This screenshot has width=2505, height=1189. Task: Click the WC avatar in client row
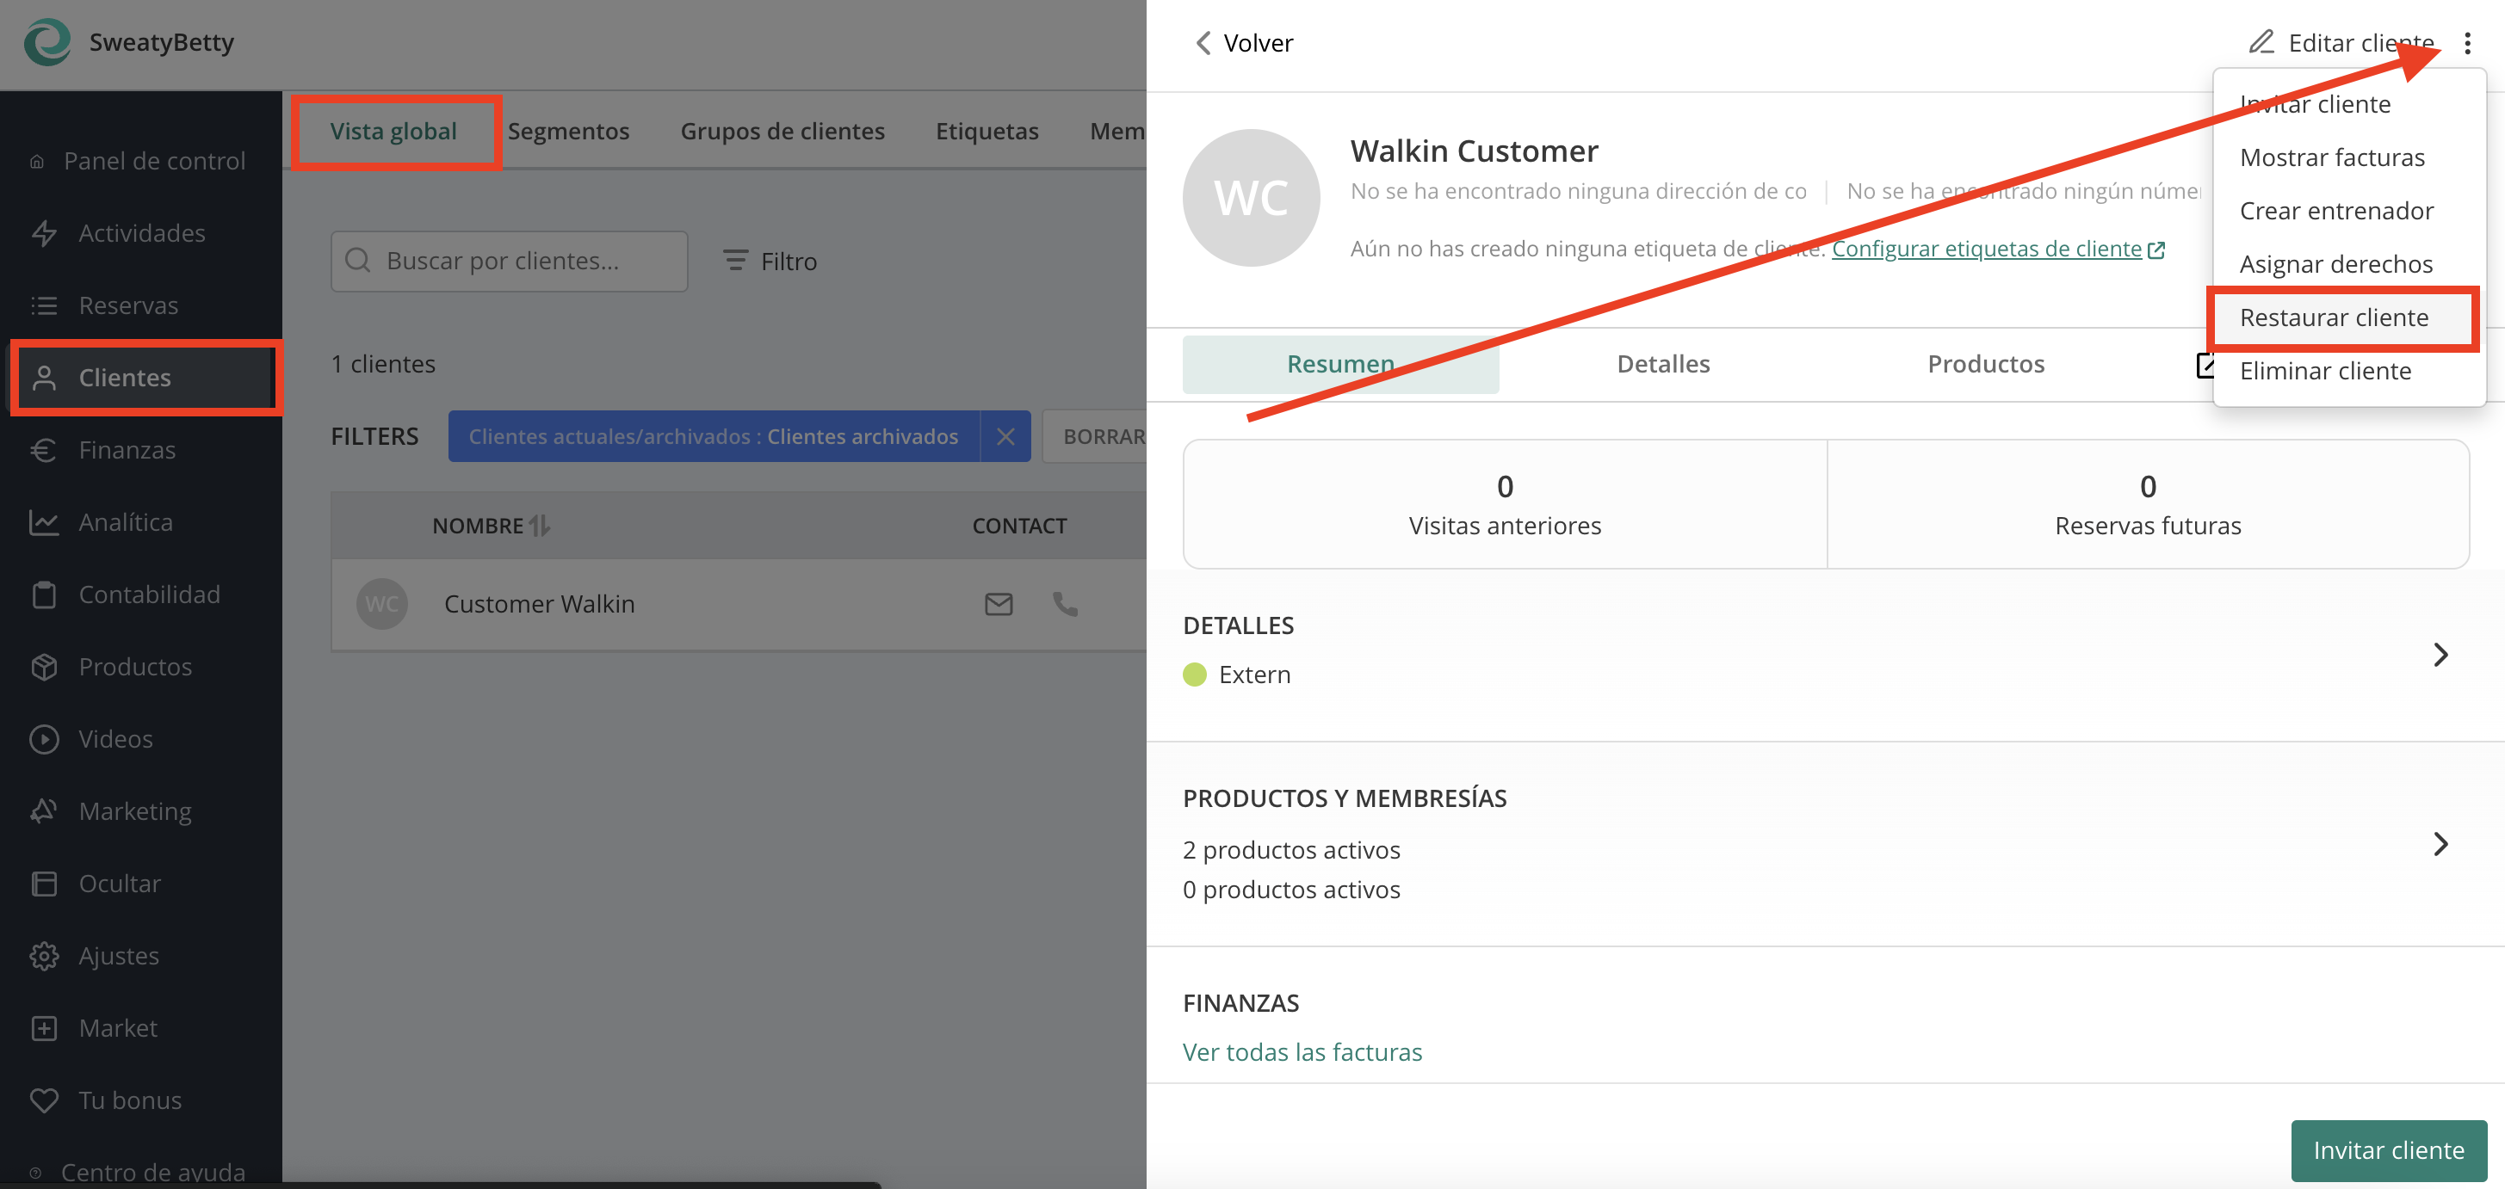pyautogui.click(x=381, y=604)
